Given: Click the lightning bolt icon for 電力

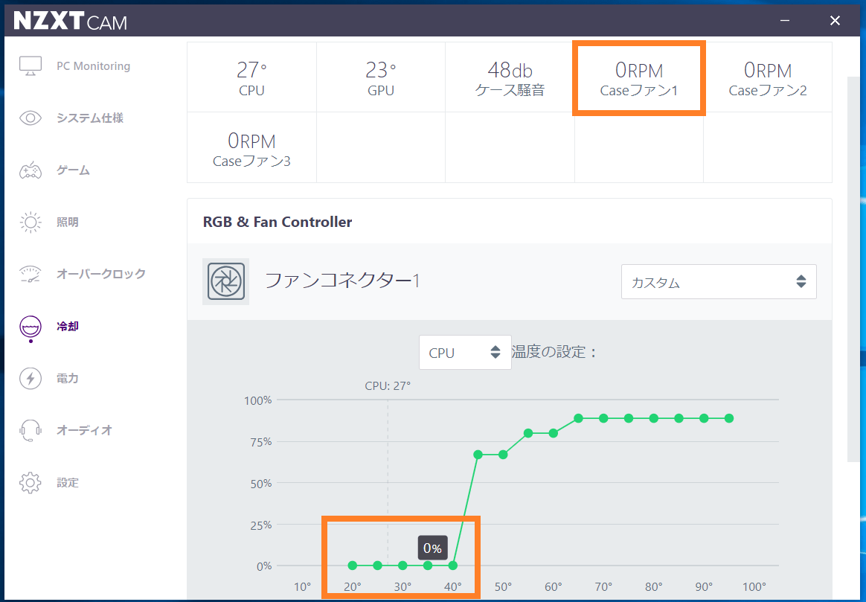Looking at the screenshot, I should click(31, 378).
